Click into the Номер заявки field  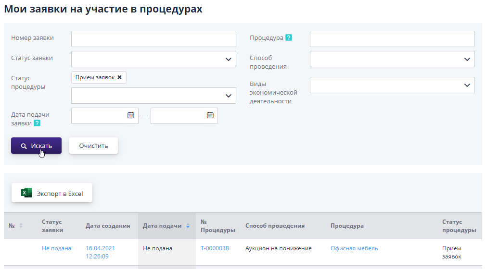point(153,39)
